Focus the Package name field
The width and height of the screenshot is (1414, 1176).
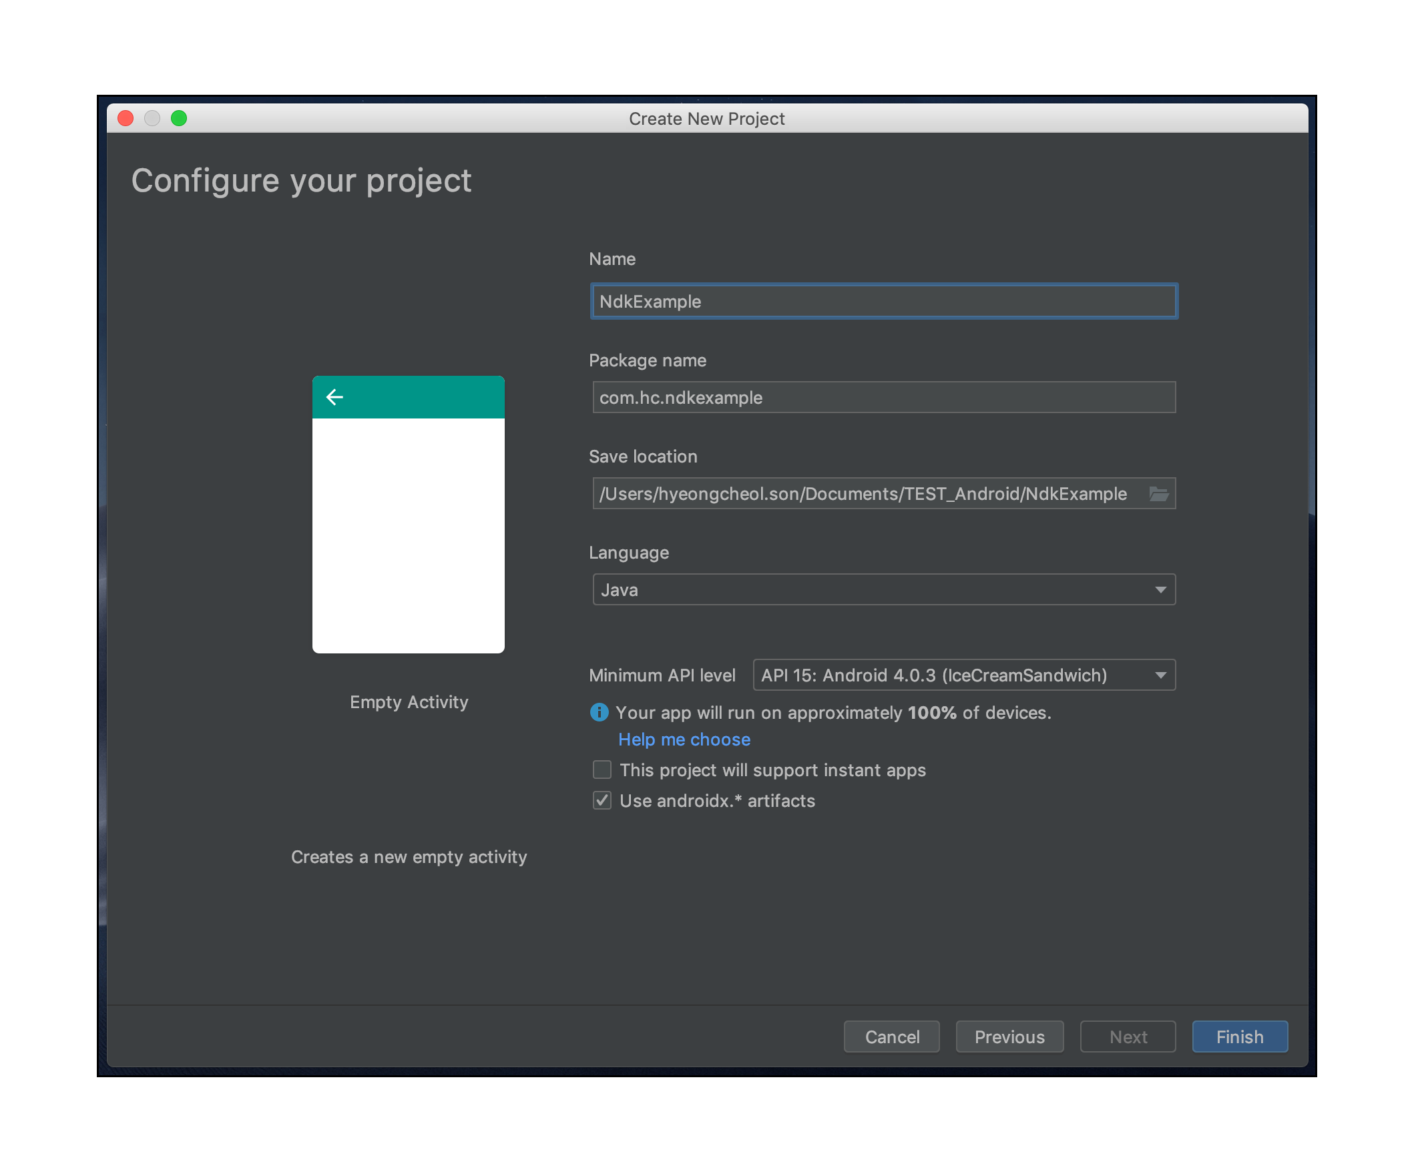tap(883, 398)
